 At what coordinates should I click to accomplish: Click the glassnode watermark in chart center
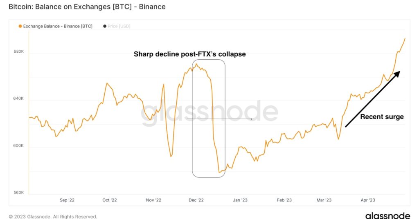[x=209, y=112]
